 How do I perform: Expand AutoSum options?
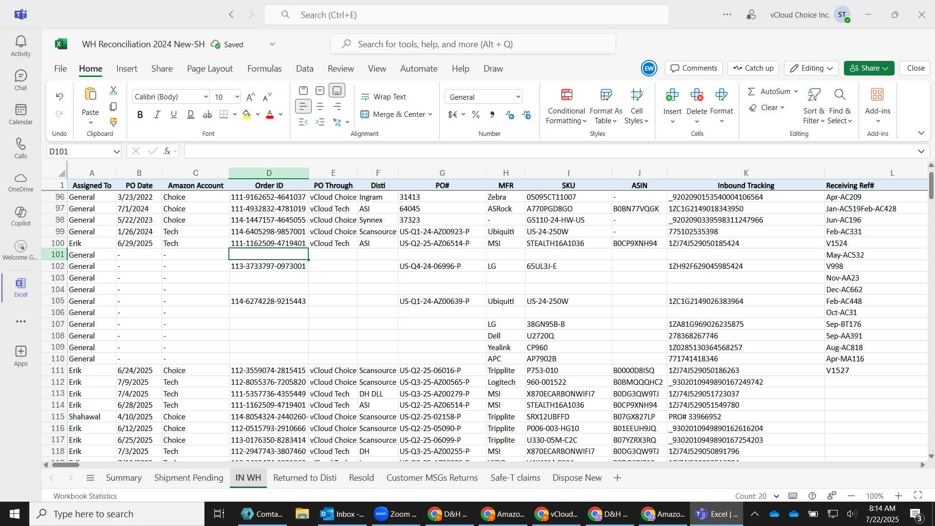[x=796, y=92]
